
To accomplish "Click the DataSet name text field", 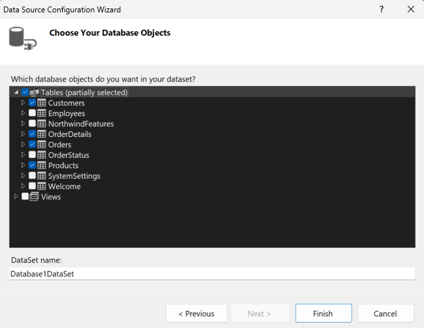I will [212, 274].
